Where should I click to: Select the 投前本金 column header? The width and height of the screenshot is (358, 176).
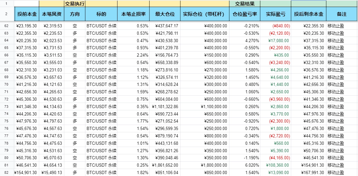(x=27, y=14)
